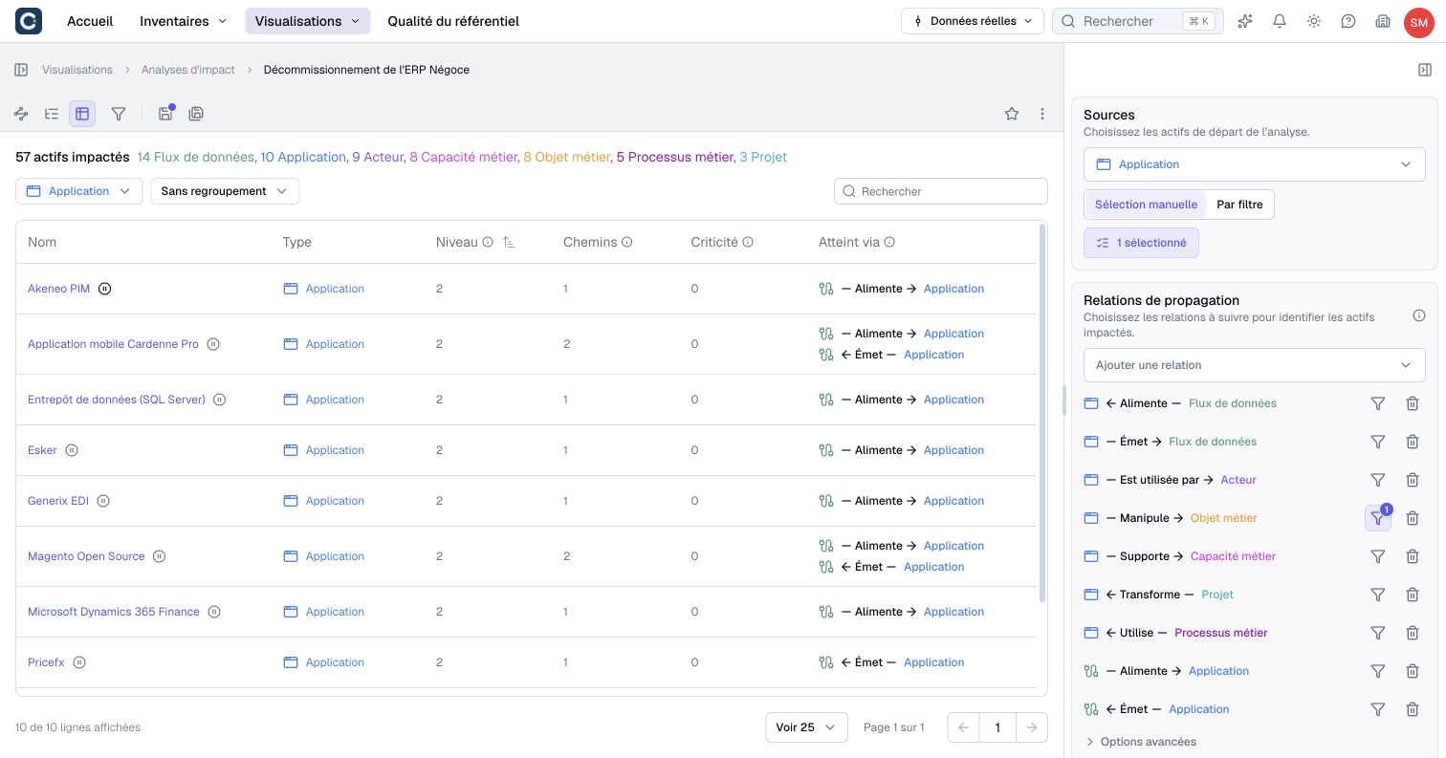The width and height of the screenshot is (1446, 758).
Task: Open the Inventaires menu
Action: [183, 21]
